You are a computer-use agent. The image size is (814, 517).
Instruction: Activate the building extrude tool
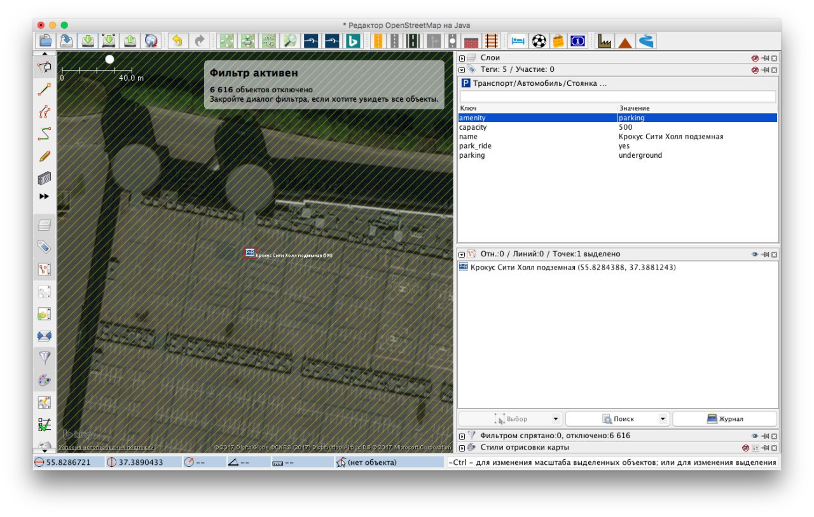(45, 178)
